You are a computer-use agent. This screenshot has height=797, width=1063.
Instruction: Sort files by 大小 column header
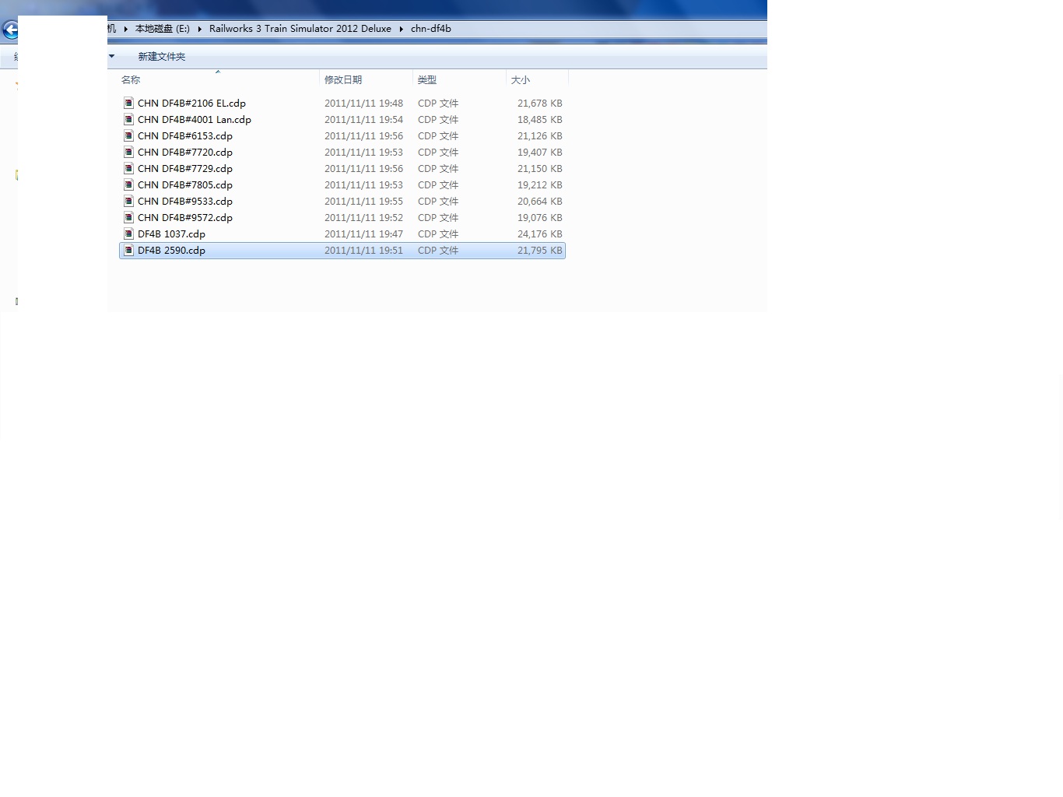(520, 79)
